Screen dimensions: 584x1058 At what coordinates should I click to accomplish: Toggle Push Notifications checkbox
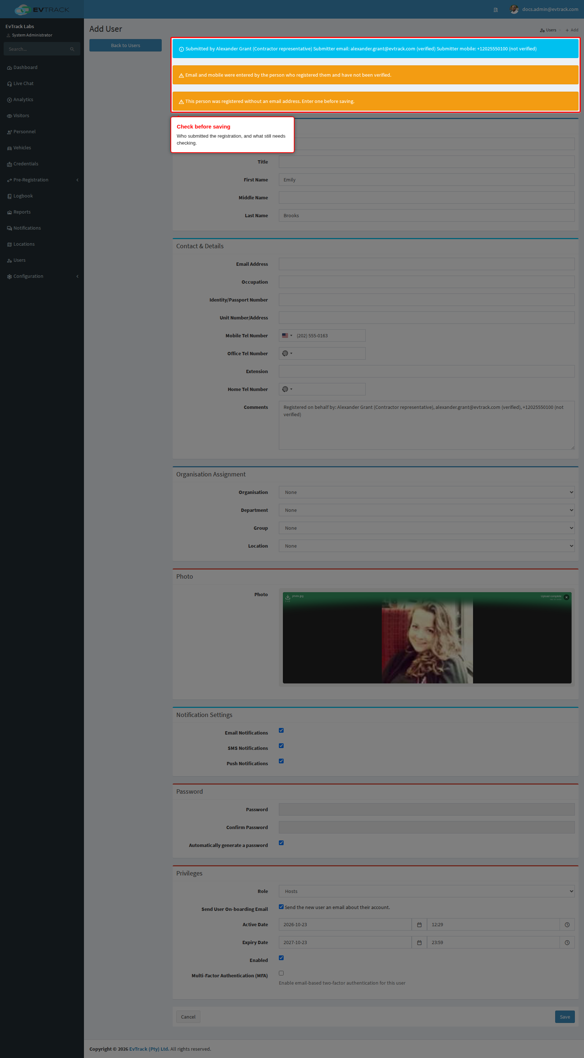[x=281, y=761]
